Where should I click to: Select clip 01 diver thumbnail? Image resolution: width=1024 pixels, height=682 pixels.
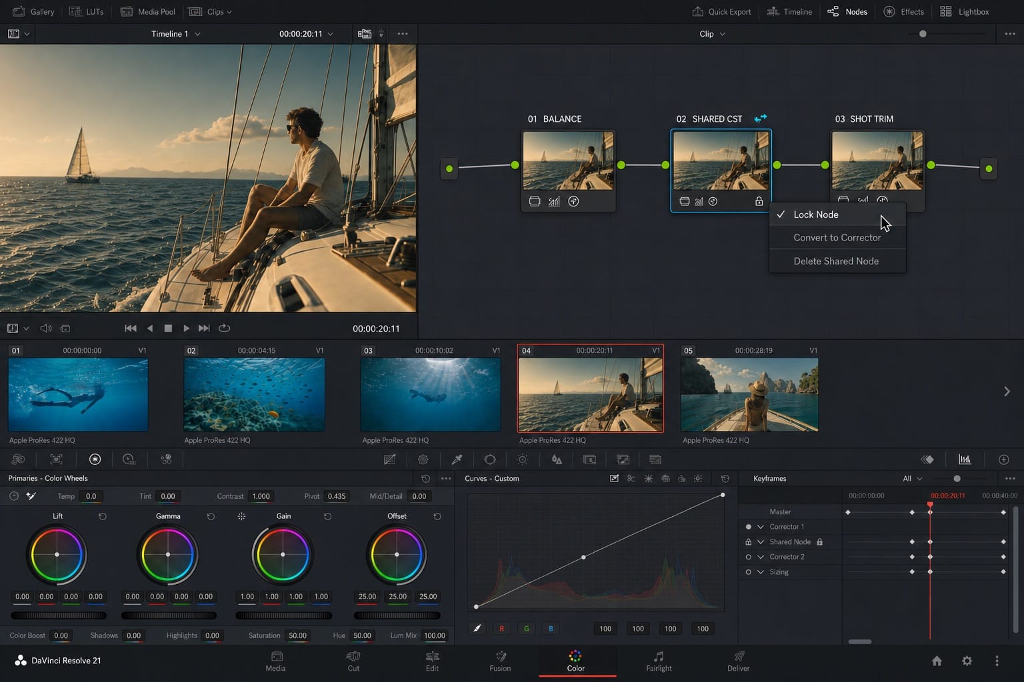coord(78,394)
